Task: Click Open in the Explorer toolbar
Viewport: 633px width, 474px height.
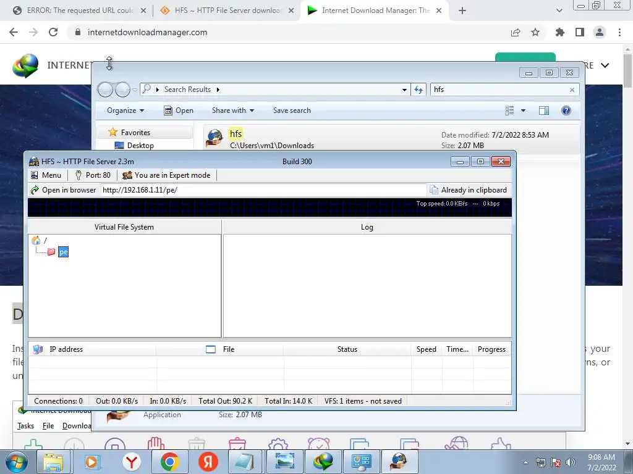Action: [x=179, y=110]
